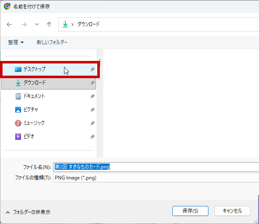Click the green arrow icon beside sidebar ダウンロード
259x224 pixels.
tap(18, 83)
